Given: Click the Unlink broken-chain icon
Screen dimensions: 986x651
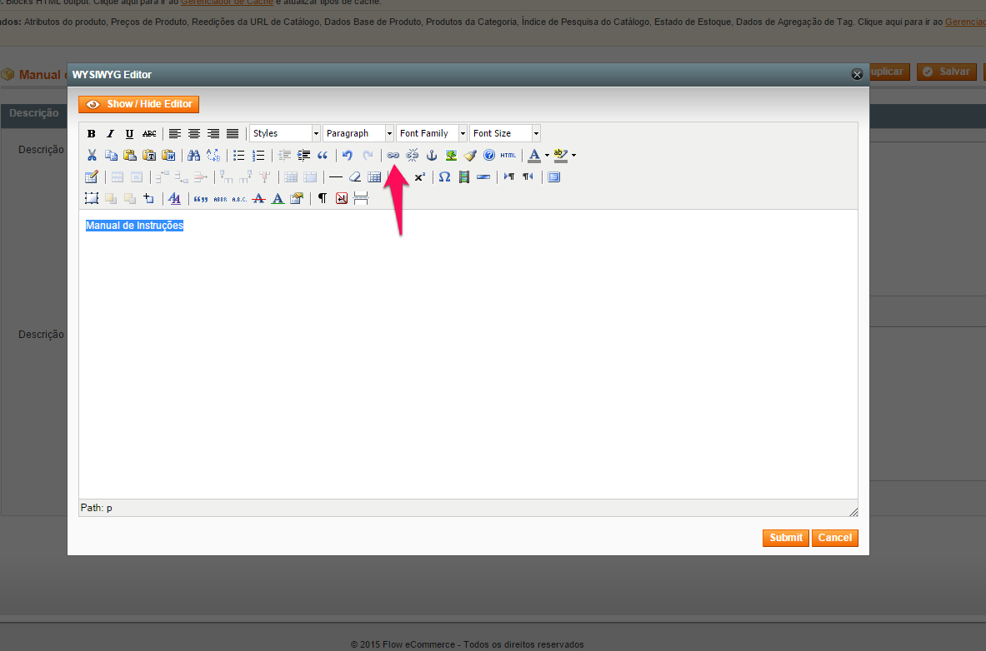Looking at the screenshot, I should click(x=413, y=155).
